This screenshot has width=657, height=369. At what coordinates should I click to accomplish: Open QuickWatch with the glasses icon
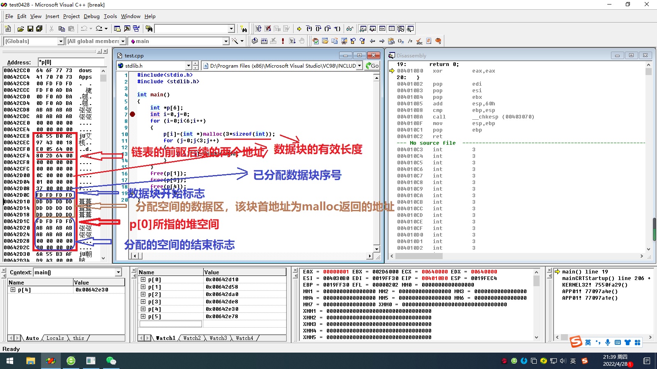350,29
